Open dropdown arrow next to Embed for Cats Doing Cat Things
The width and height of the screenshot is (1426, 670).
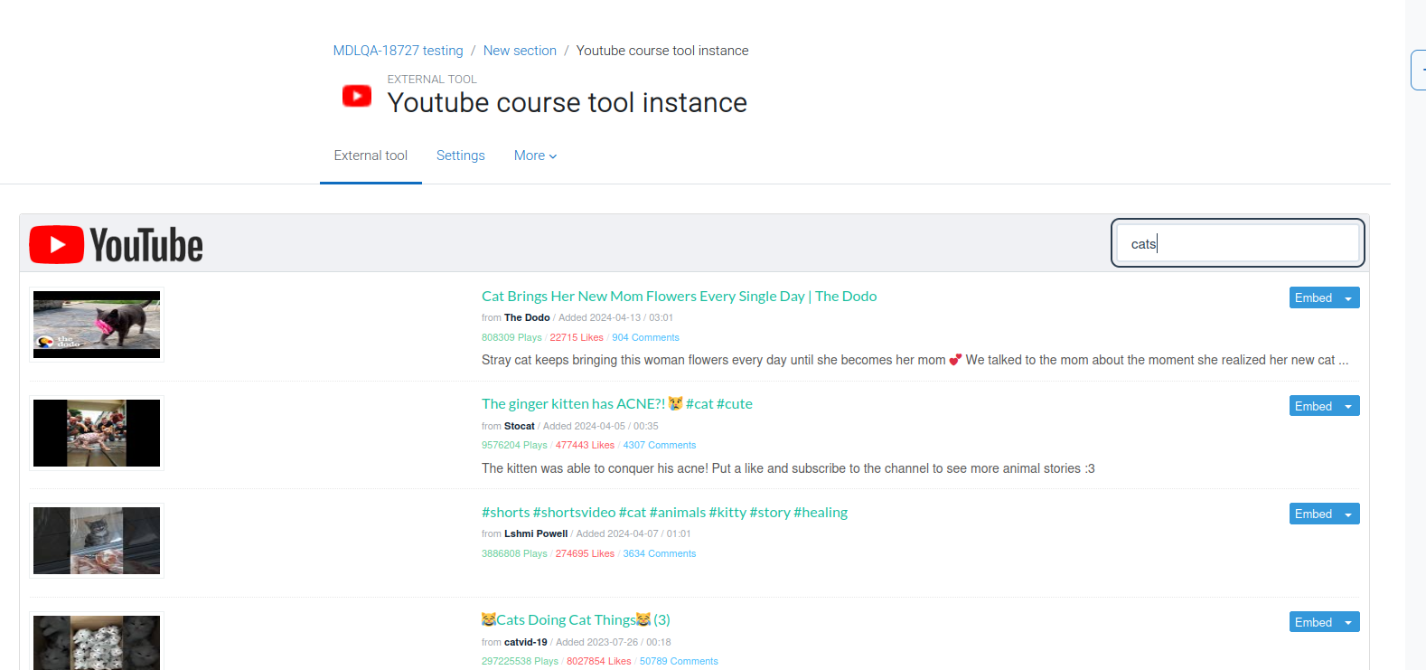(1348, 623)
